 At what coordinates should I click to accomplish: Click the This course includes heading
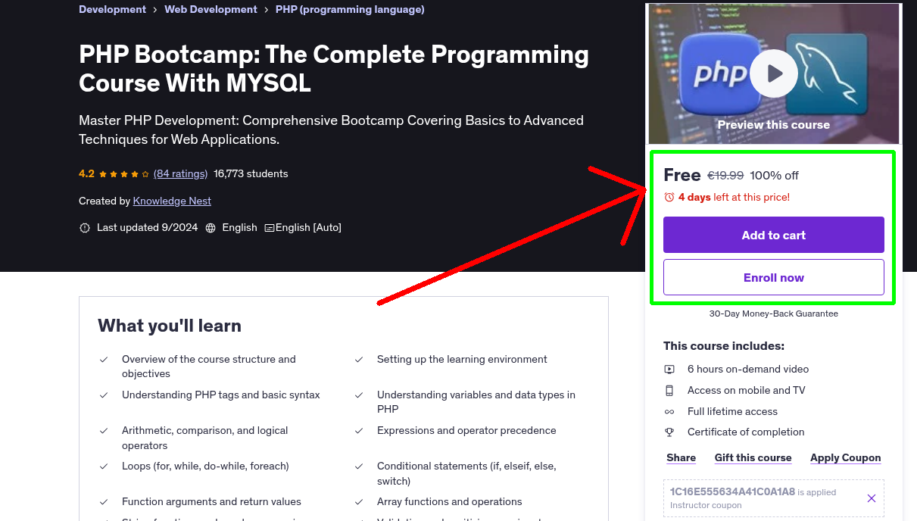[724, 346]
